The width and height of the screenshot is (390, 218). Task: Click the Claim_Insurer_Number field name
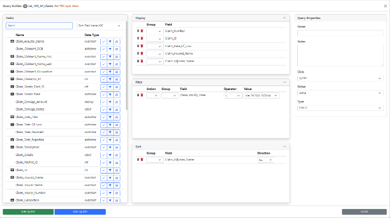[x=31, y=192]
